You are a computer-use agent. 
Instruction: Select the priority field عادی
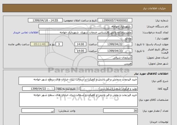115,38
